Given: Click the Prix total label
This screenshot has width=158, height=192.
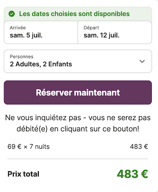Looking at the screenshot, I should [x=23, y=174].
